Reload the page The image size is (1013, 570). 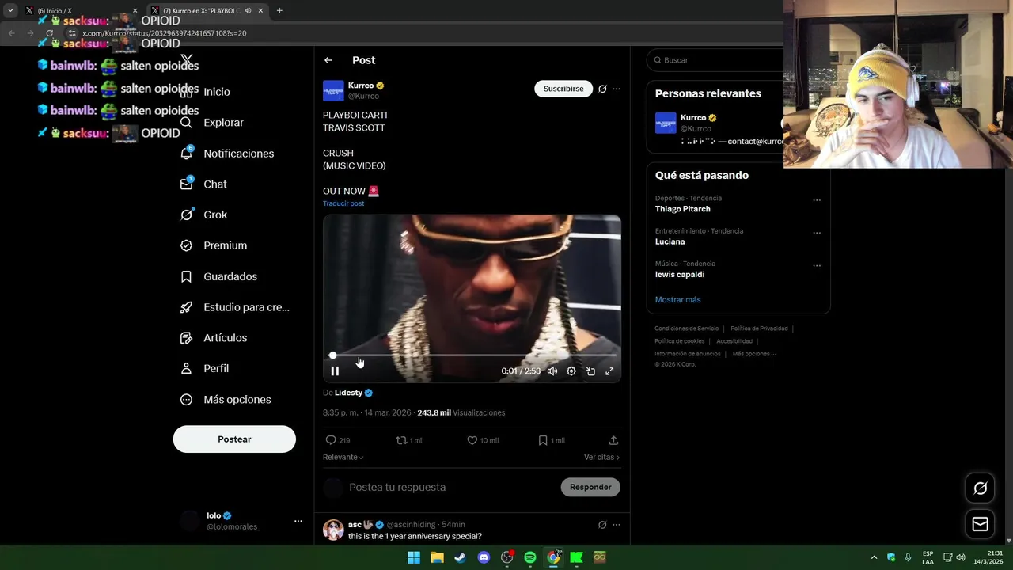(x=49, y=33)
